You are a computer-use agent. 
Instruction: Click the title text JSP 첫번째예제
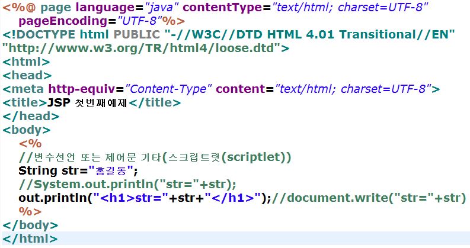coord(87,103)
